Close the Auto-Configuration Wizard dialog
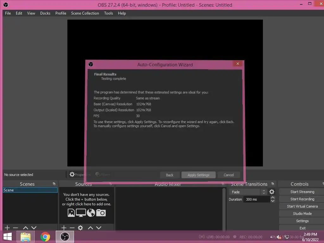 tap(238, 64)
